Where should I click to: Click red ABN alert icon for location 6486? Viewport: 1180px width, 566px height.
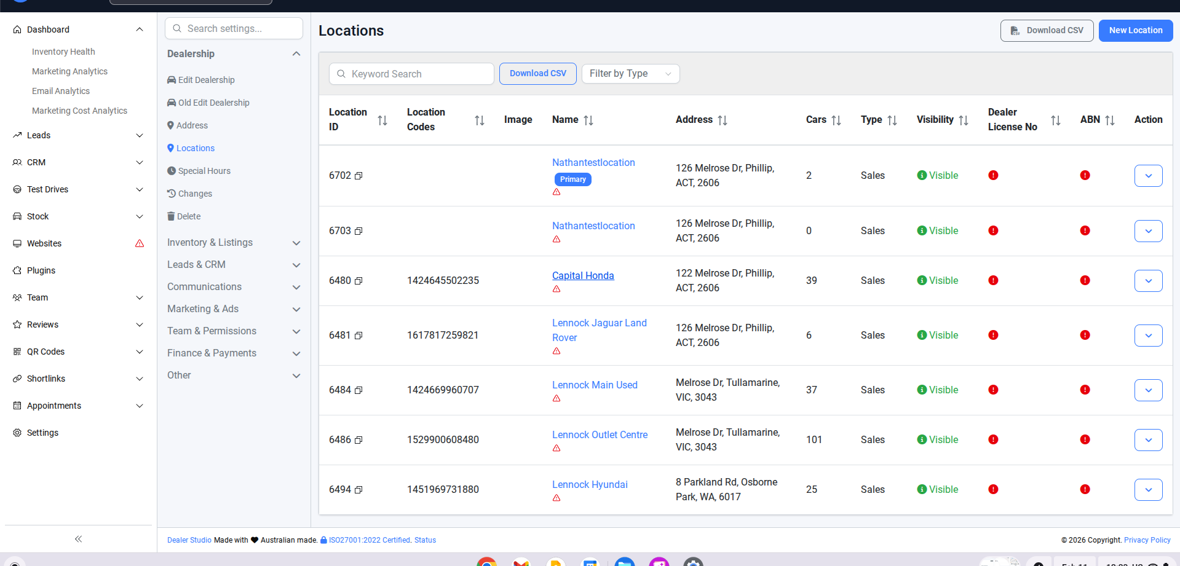[x=1085, y=439]
